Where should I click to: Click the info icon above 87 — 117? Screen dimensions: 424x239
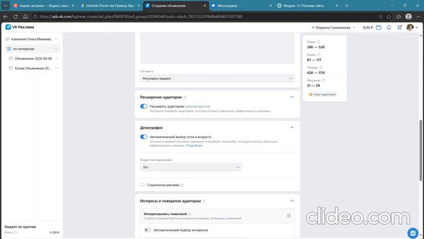319,54
